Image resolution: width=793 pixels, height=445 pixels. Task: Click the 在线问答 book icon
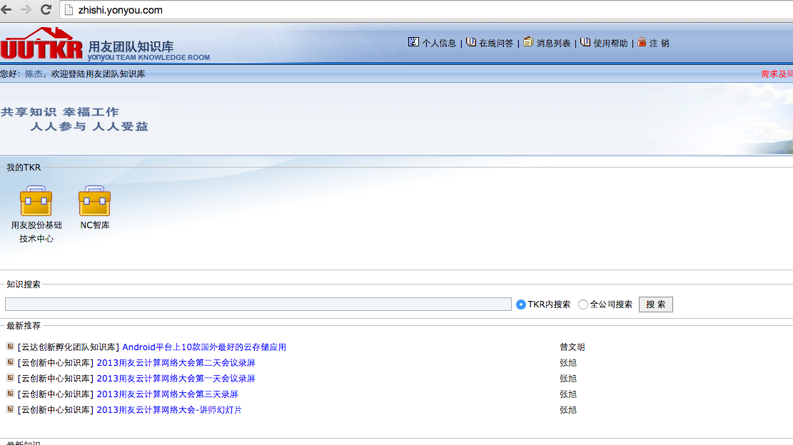coord(471,42)
